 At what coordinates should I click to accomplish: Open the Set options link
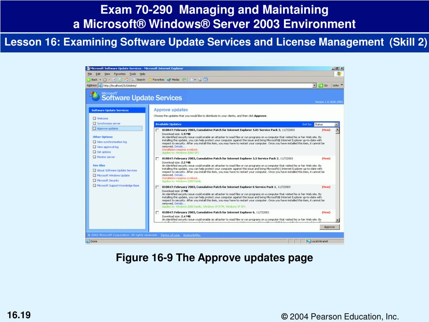(104, 152)
